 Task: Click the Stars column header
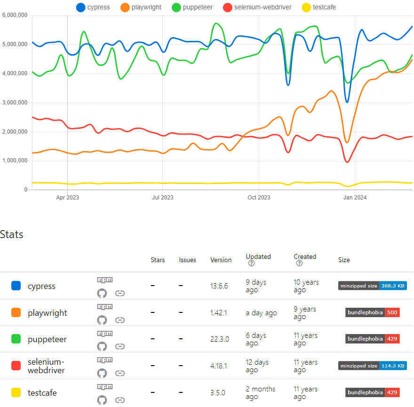point(158,260)
